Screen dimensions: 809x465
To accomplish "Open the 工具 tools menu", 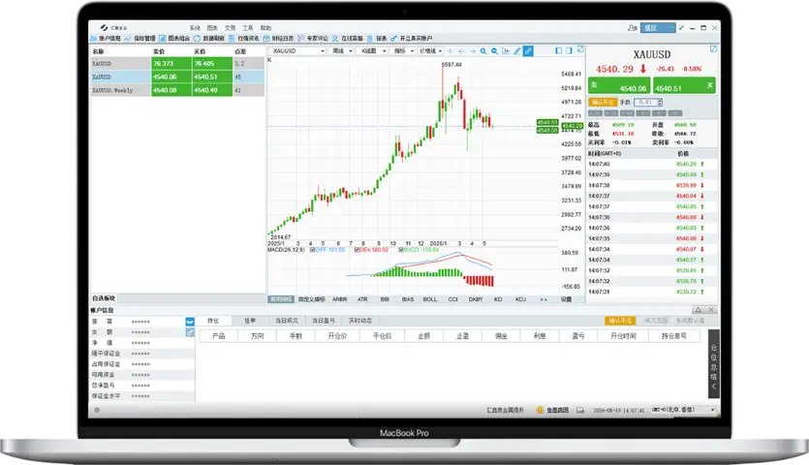I will (x=248, y=28).
